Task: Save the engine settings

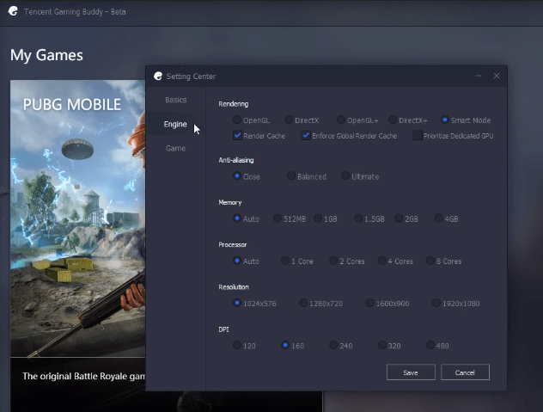Action: tap(411, 372)
